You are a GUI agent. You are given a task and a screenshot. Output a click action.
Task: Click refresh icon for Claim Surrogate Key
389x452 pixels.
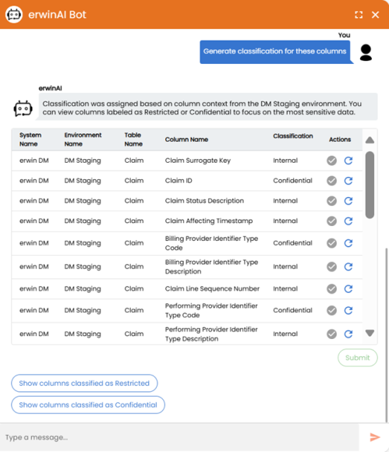click(x=348, y=161)
